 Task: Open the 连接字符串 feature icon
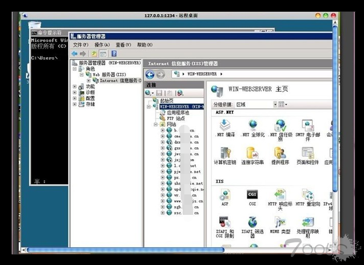pos(252,156)
